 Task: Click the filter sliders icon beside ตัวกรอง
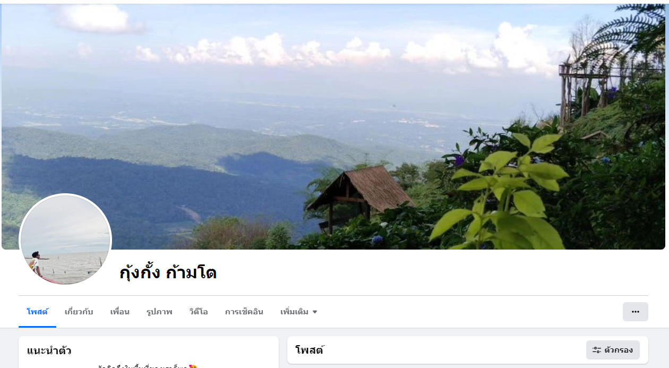pos(597,350)
